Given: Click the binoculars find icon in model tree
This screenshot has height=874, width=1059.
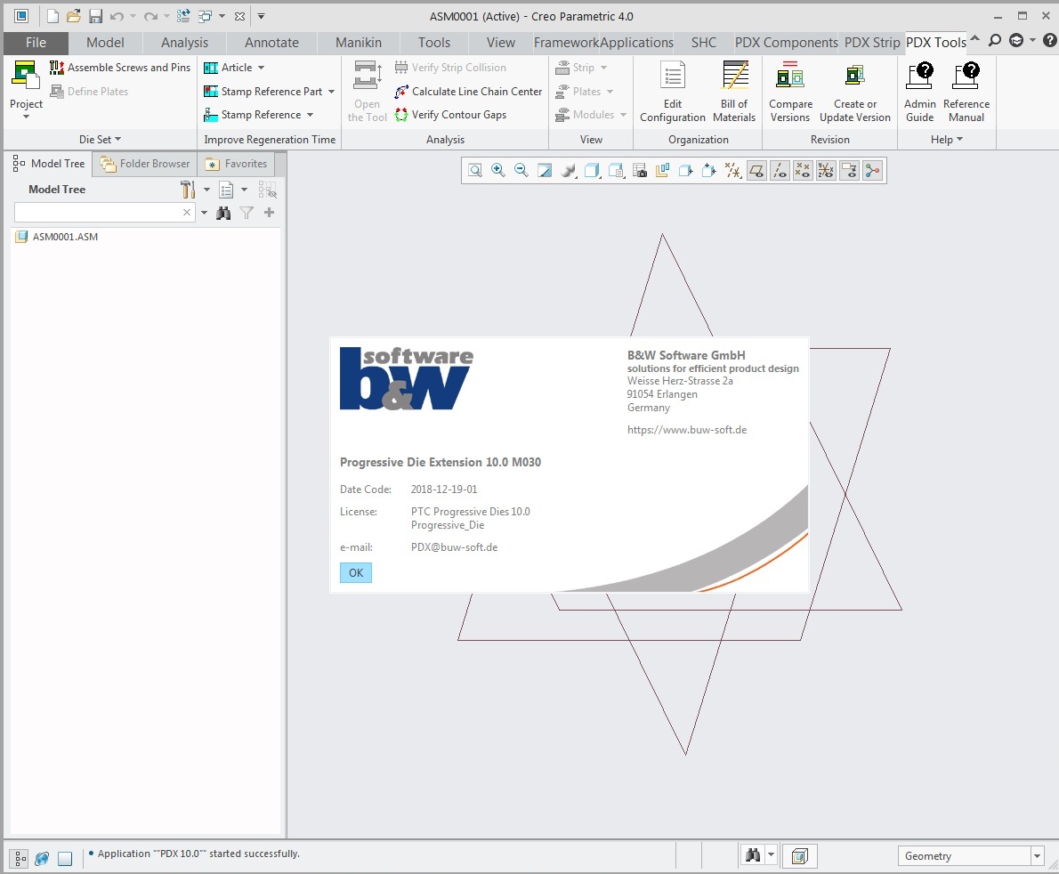Looking at the screenshot, I should [x=223, y=214].
